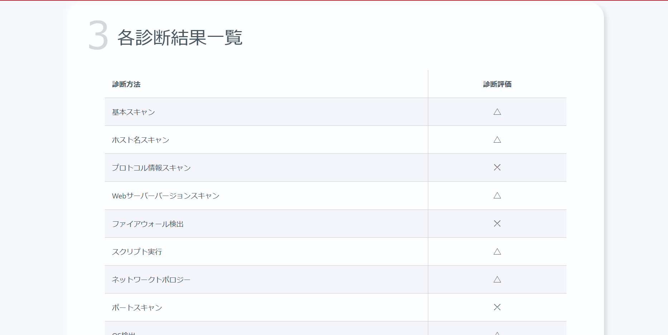Click the X icon for ポートスキャン
This screenshot has width=668, height=335.
tap(497, 307)
